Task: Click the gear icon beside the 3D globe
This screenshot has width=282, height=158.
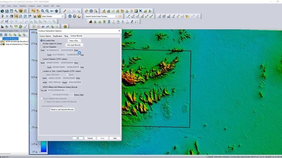Action: click(x=74, y=16)
